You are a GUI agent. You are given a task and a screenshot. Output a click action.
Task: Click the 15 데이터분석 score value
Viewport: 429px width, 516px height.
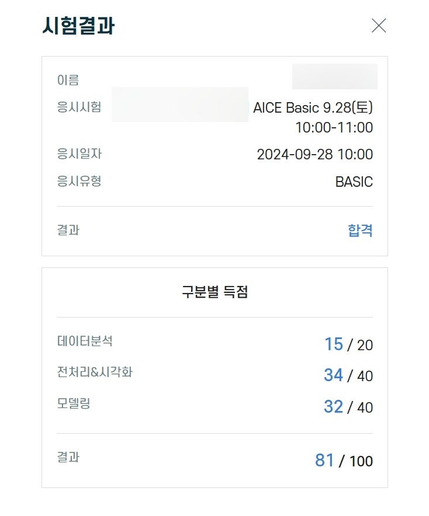tap(333, 344)
